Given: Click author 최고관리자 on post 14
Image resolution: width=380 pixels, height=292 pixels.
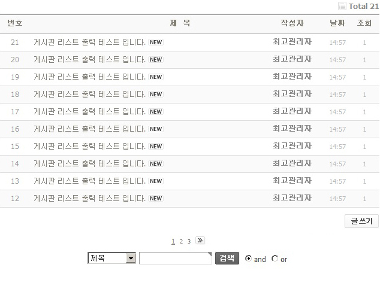Looking at the screenshot, I should [x=292, y=163].
